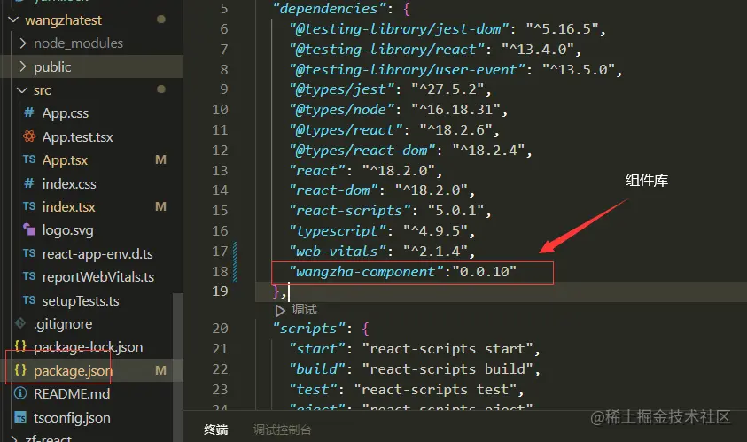Open App.test.tsx file
The width and height of the screenshot is (747, 442).
pyautogui.click(x=78, y=137)
